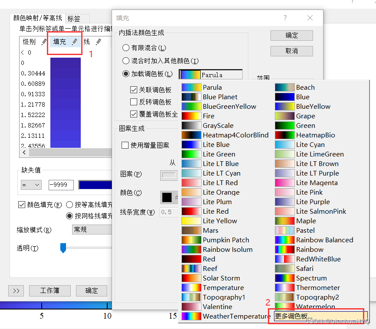Select the Fire palette gradient icon
This screenshot has height=329, width=376.
191,116
